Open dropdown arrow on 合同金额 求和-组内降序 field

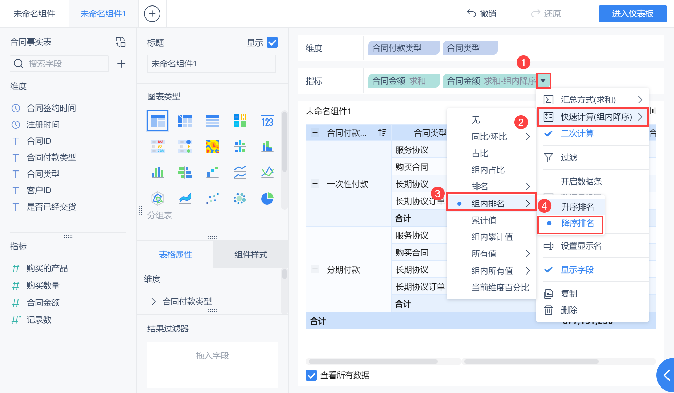click(543, 81)
